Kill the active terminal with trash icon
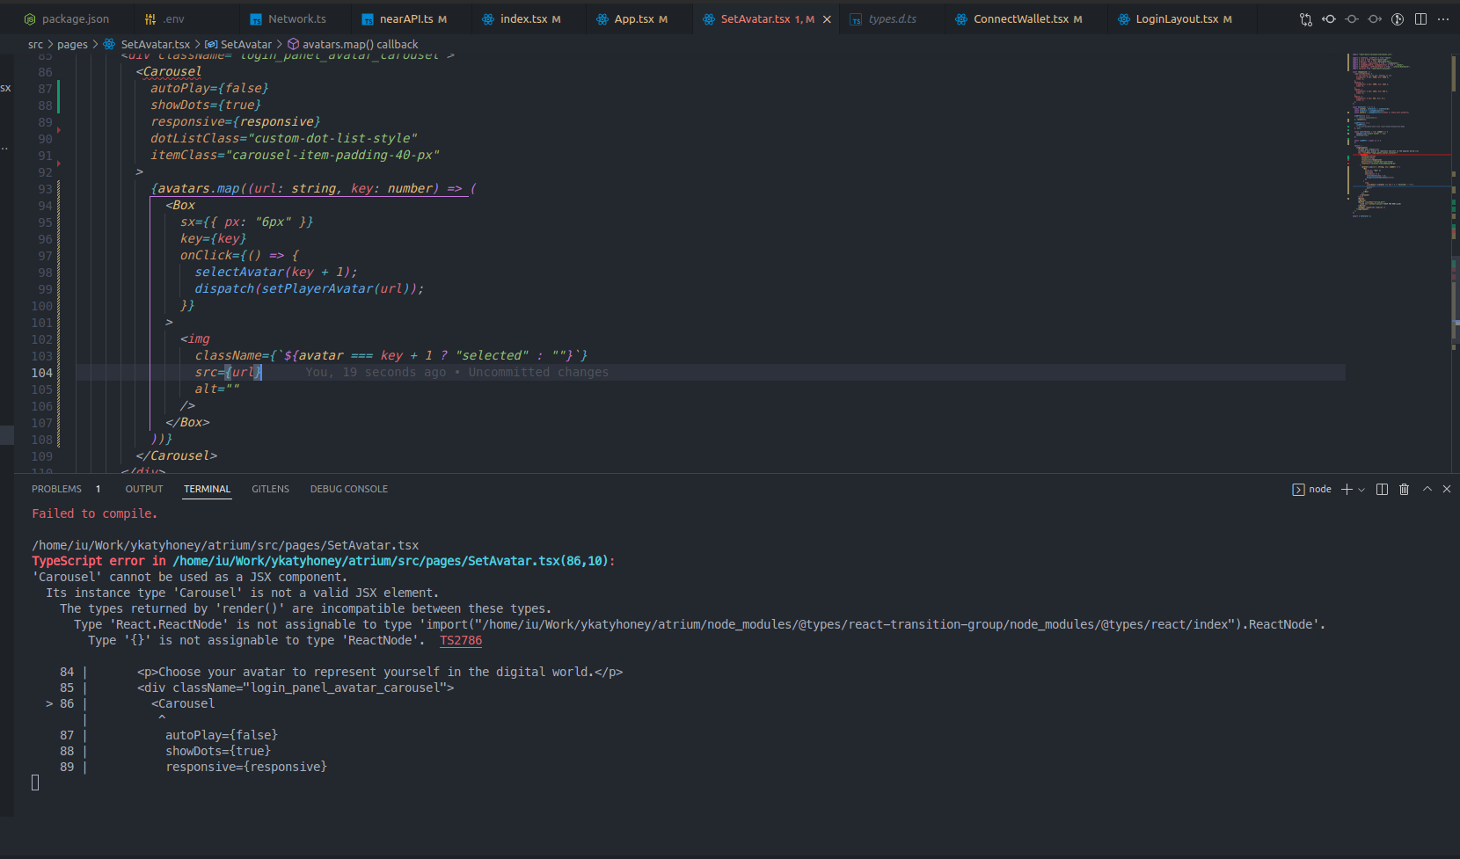 (x=1403, y=489)
